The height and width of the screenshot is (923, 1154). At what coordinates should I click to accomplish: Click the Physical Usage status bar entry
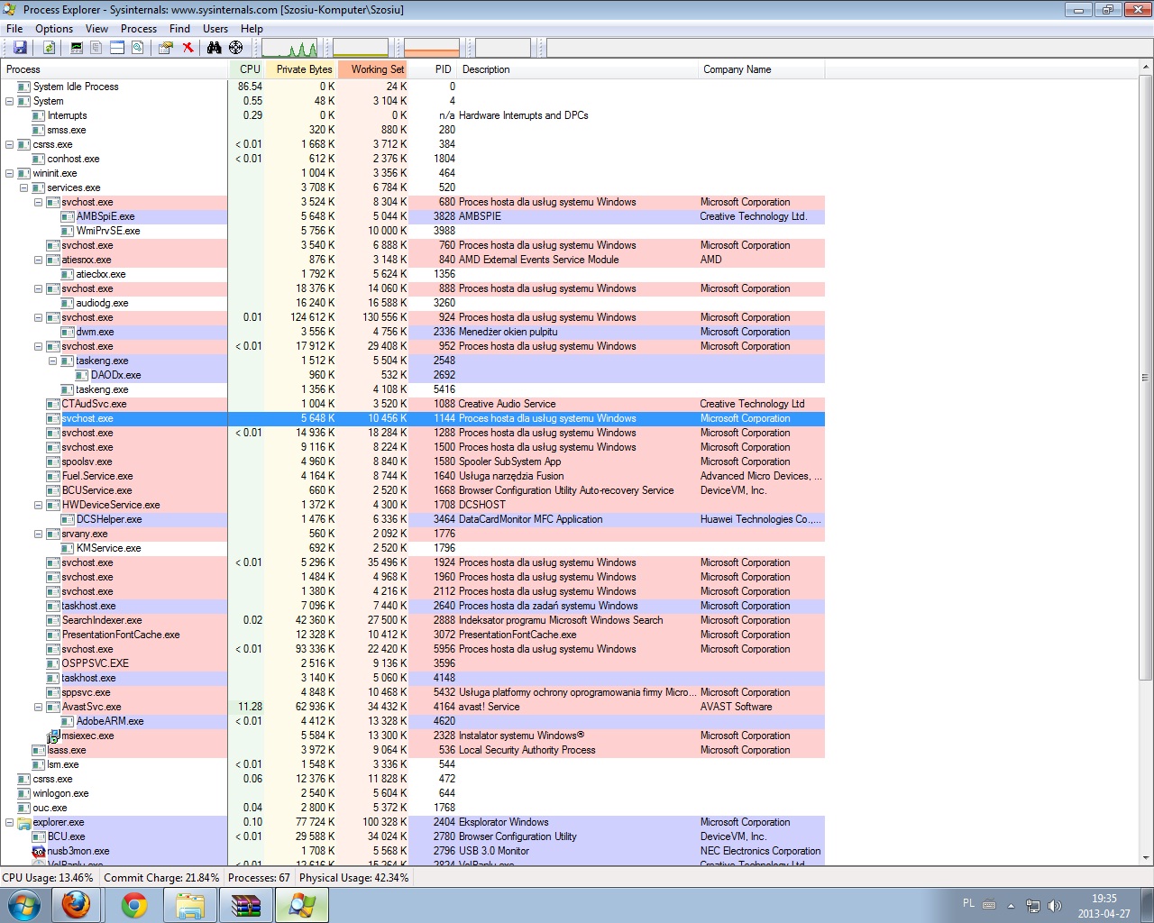[x=354, y=877]
